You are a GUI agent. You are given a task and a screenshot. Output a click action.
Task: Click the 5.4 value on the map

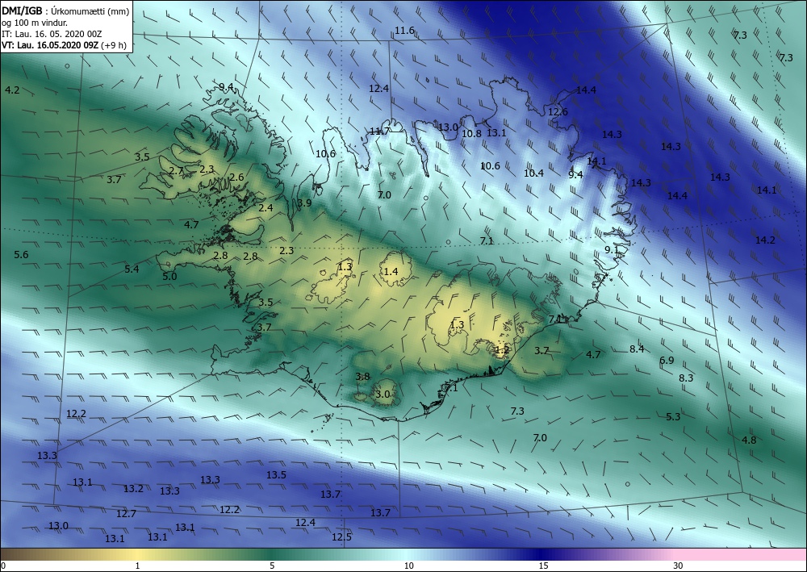pyautogui.click(x=132, y=269)
